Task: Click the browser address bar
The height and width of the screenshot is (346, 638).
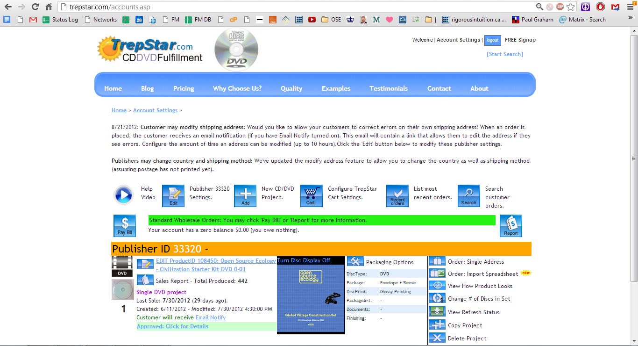Action: (299, 7)
